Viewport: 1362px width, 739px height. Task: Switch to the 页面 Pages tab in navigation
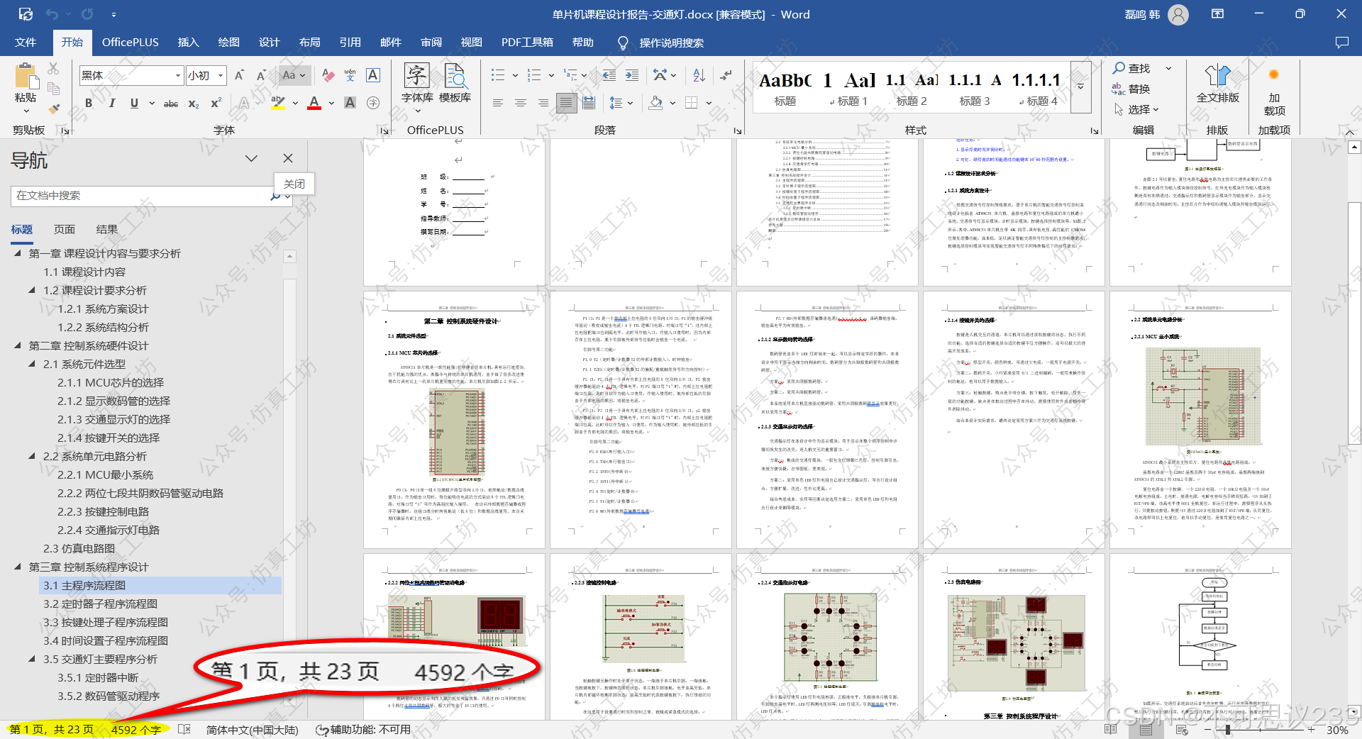(x=65, y=229)
